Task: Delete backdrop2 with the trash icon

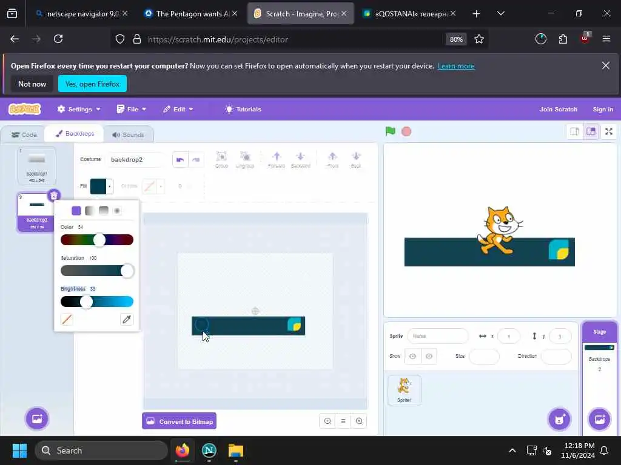Action: click(54, 196)
